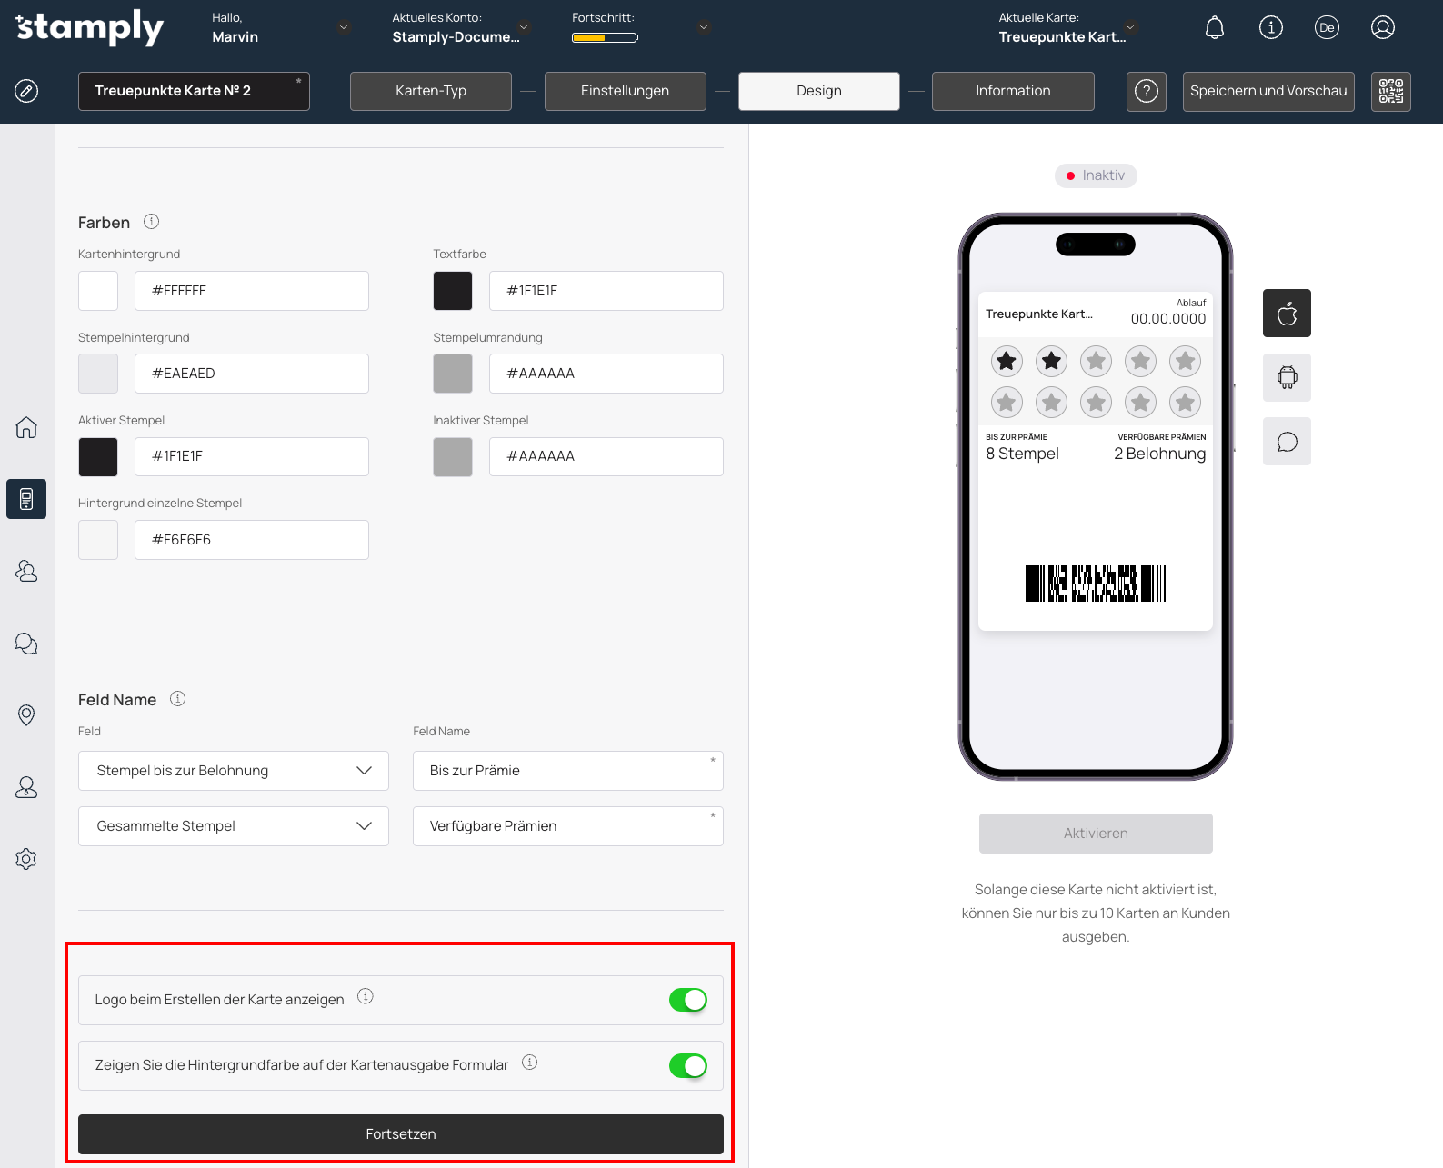Open the Information tab

tap(1013, 91)
